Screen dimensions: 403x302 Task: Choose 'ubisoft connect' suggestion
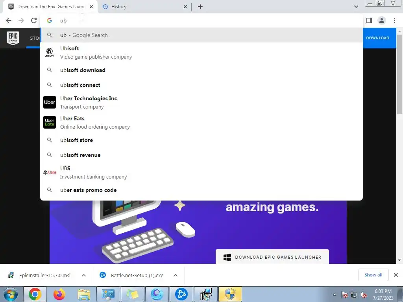coord(201,85)
